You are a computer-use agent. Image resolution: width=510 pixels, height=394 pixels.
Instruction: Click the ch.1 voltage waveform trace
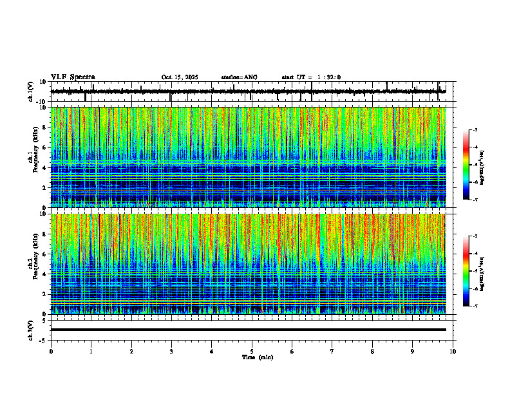248,91
